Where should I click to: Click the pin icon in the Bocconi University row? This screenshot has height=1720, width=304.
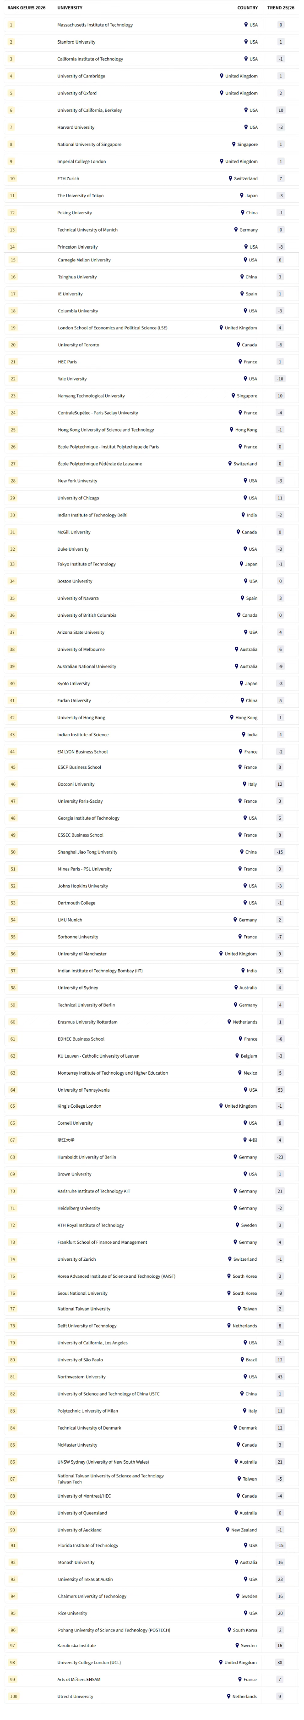pyautogui.click(x=244, y=784)
